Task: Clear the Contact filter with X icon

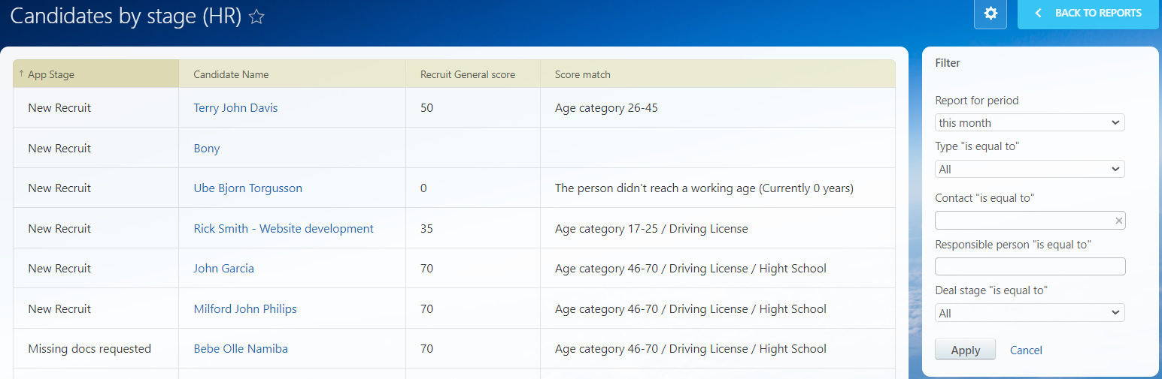Action: pyautogui.click(x=1118, y=221)
